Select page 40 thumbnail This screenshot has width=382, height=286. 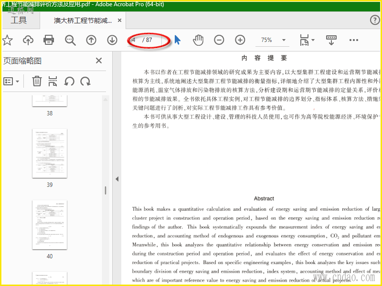pyautogui.click(x=50, y=225)
